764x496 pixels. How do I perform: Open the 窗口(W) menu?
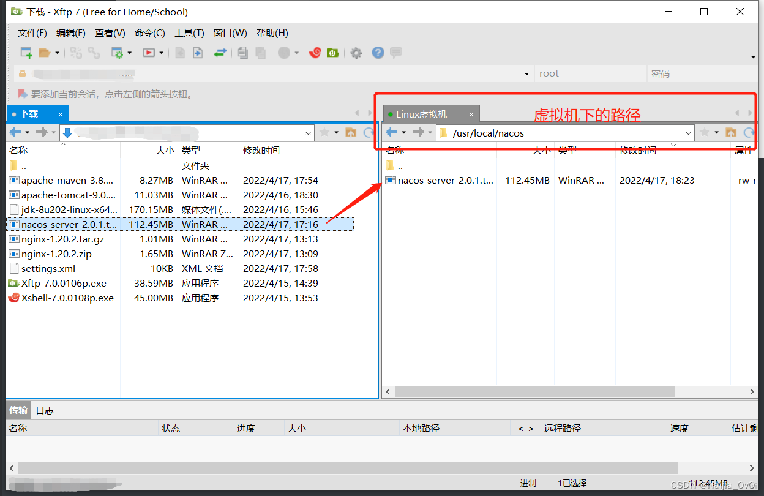pos(230,33)
